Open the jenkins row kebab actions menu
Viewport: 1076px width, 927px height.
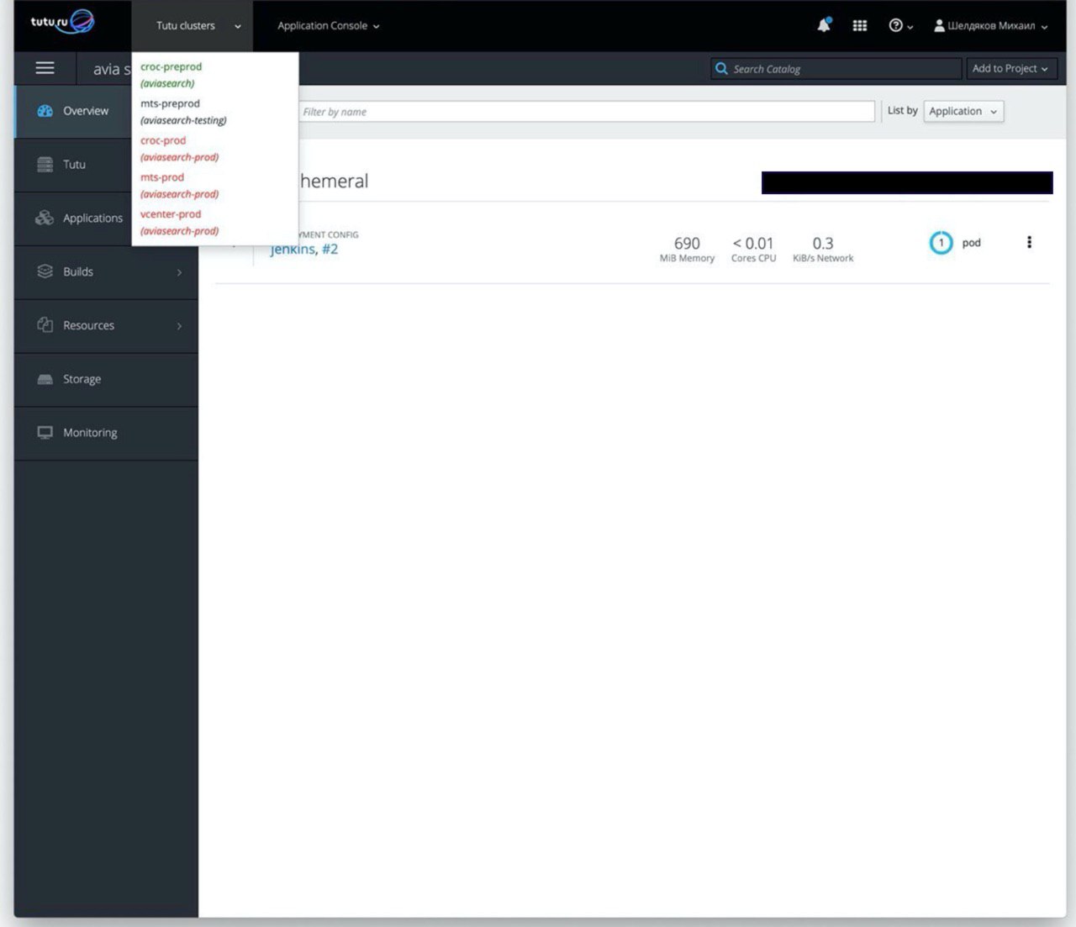click(x=1029, y=243)
